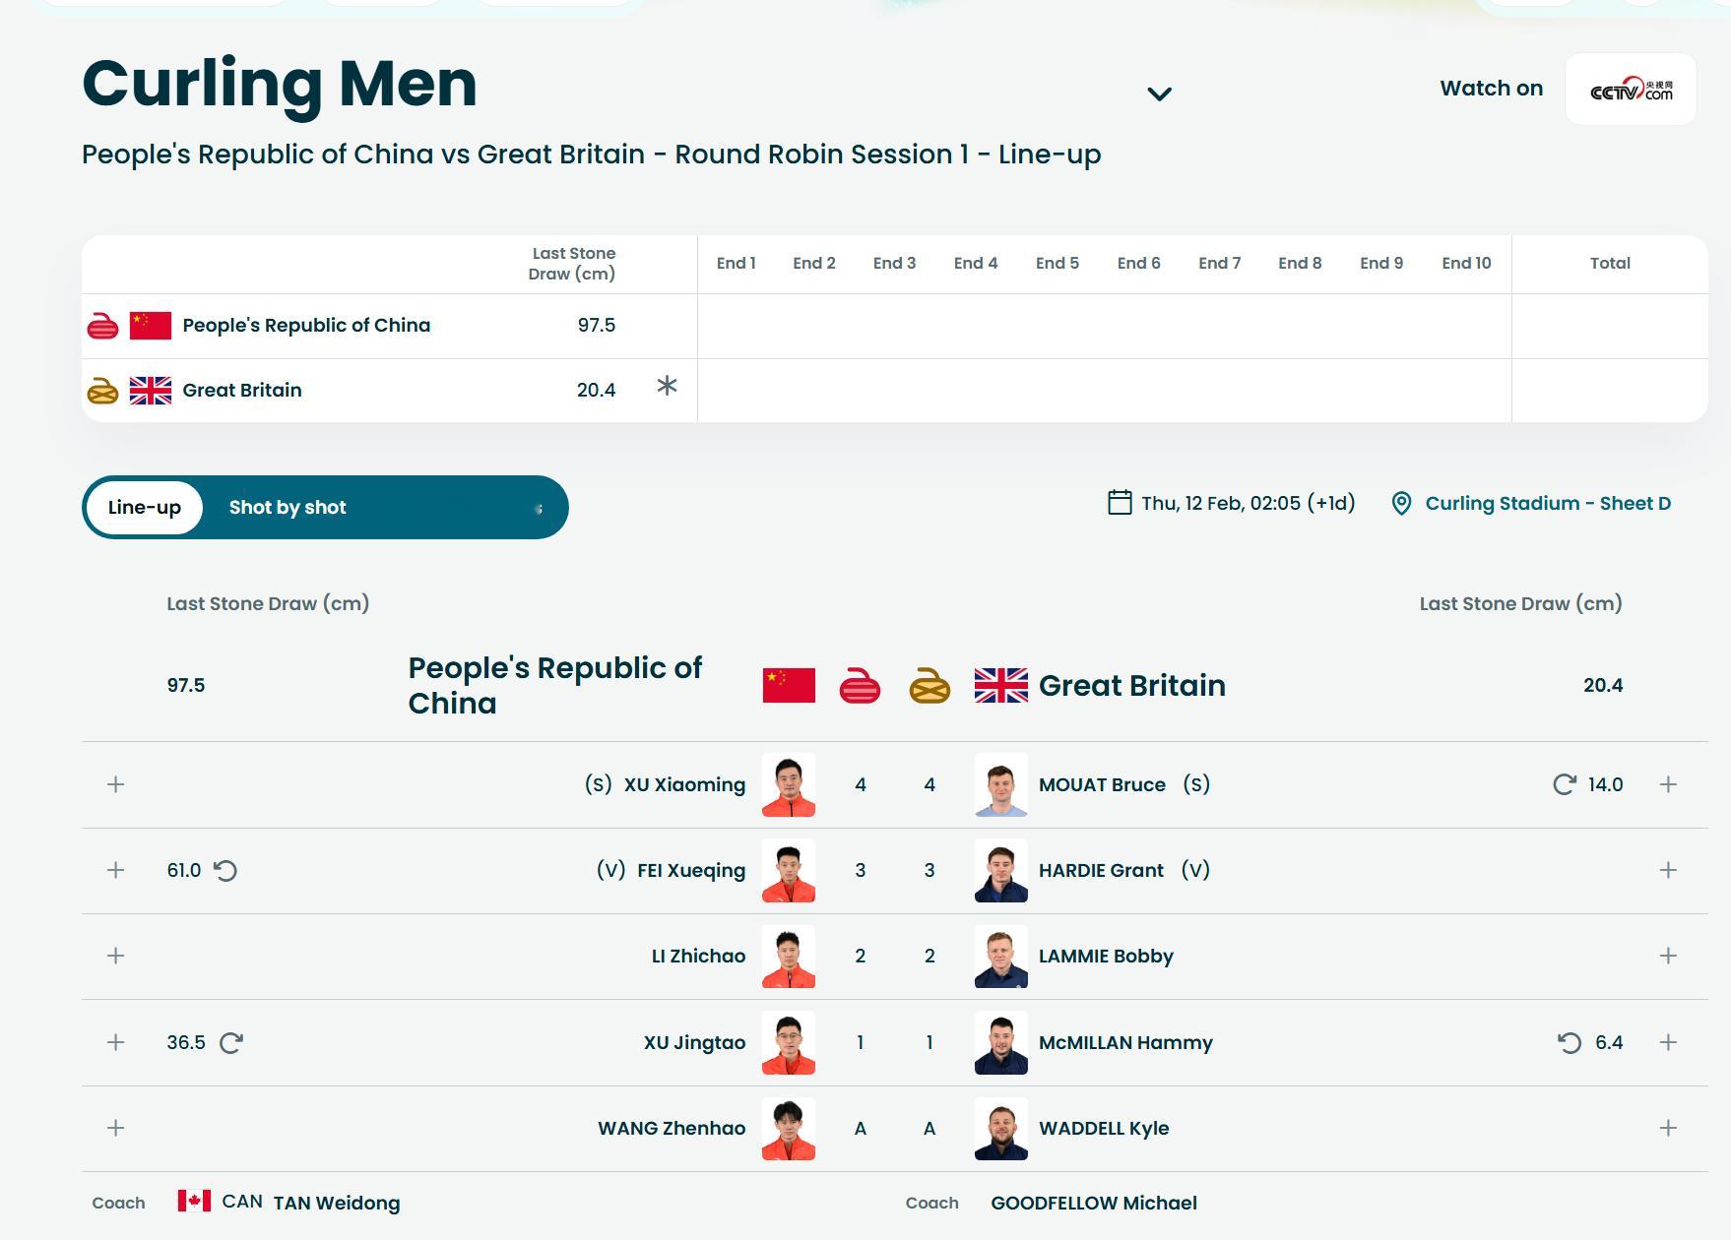1731x1240 pixels.
Task: Open MOUAT Bruce's player photo
Action: 1001,784
